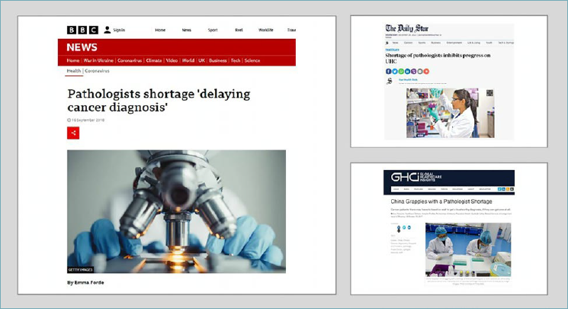Select Climate in BBC News bar

click(153, 60)
